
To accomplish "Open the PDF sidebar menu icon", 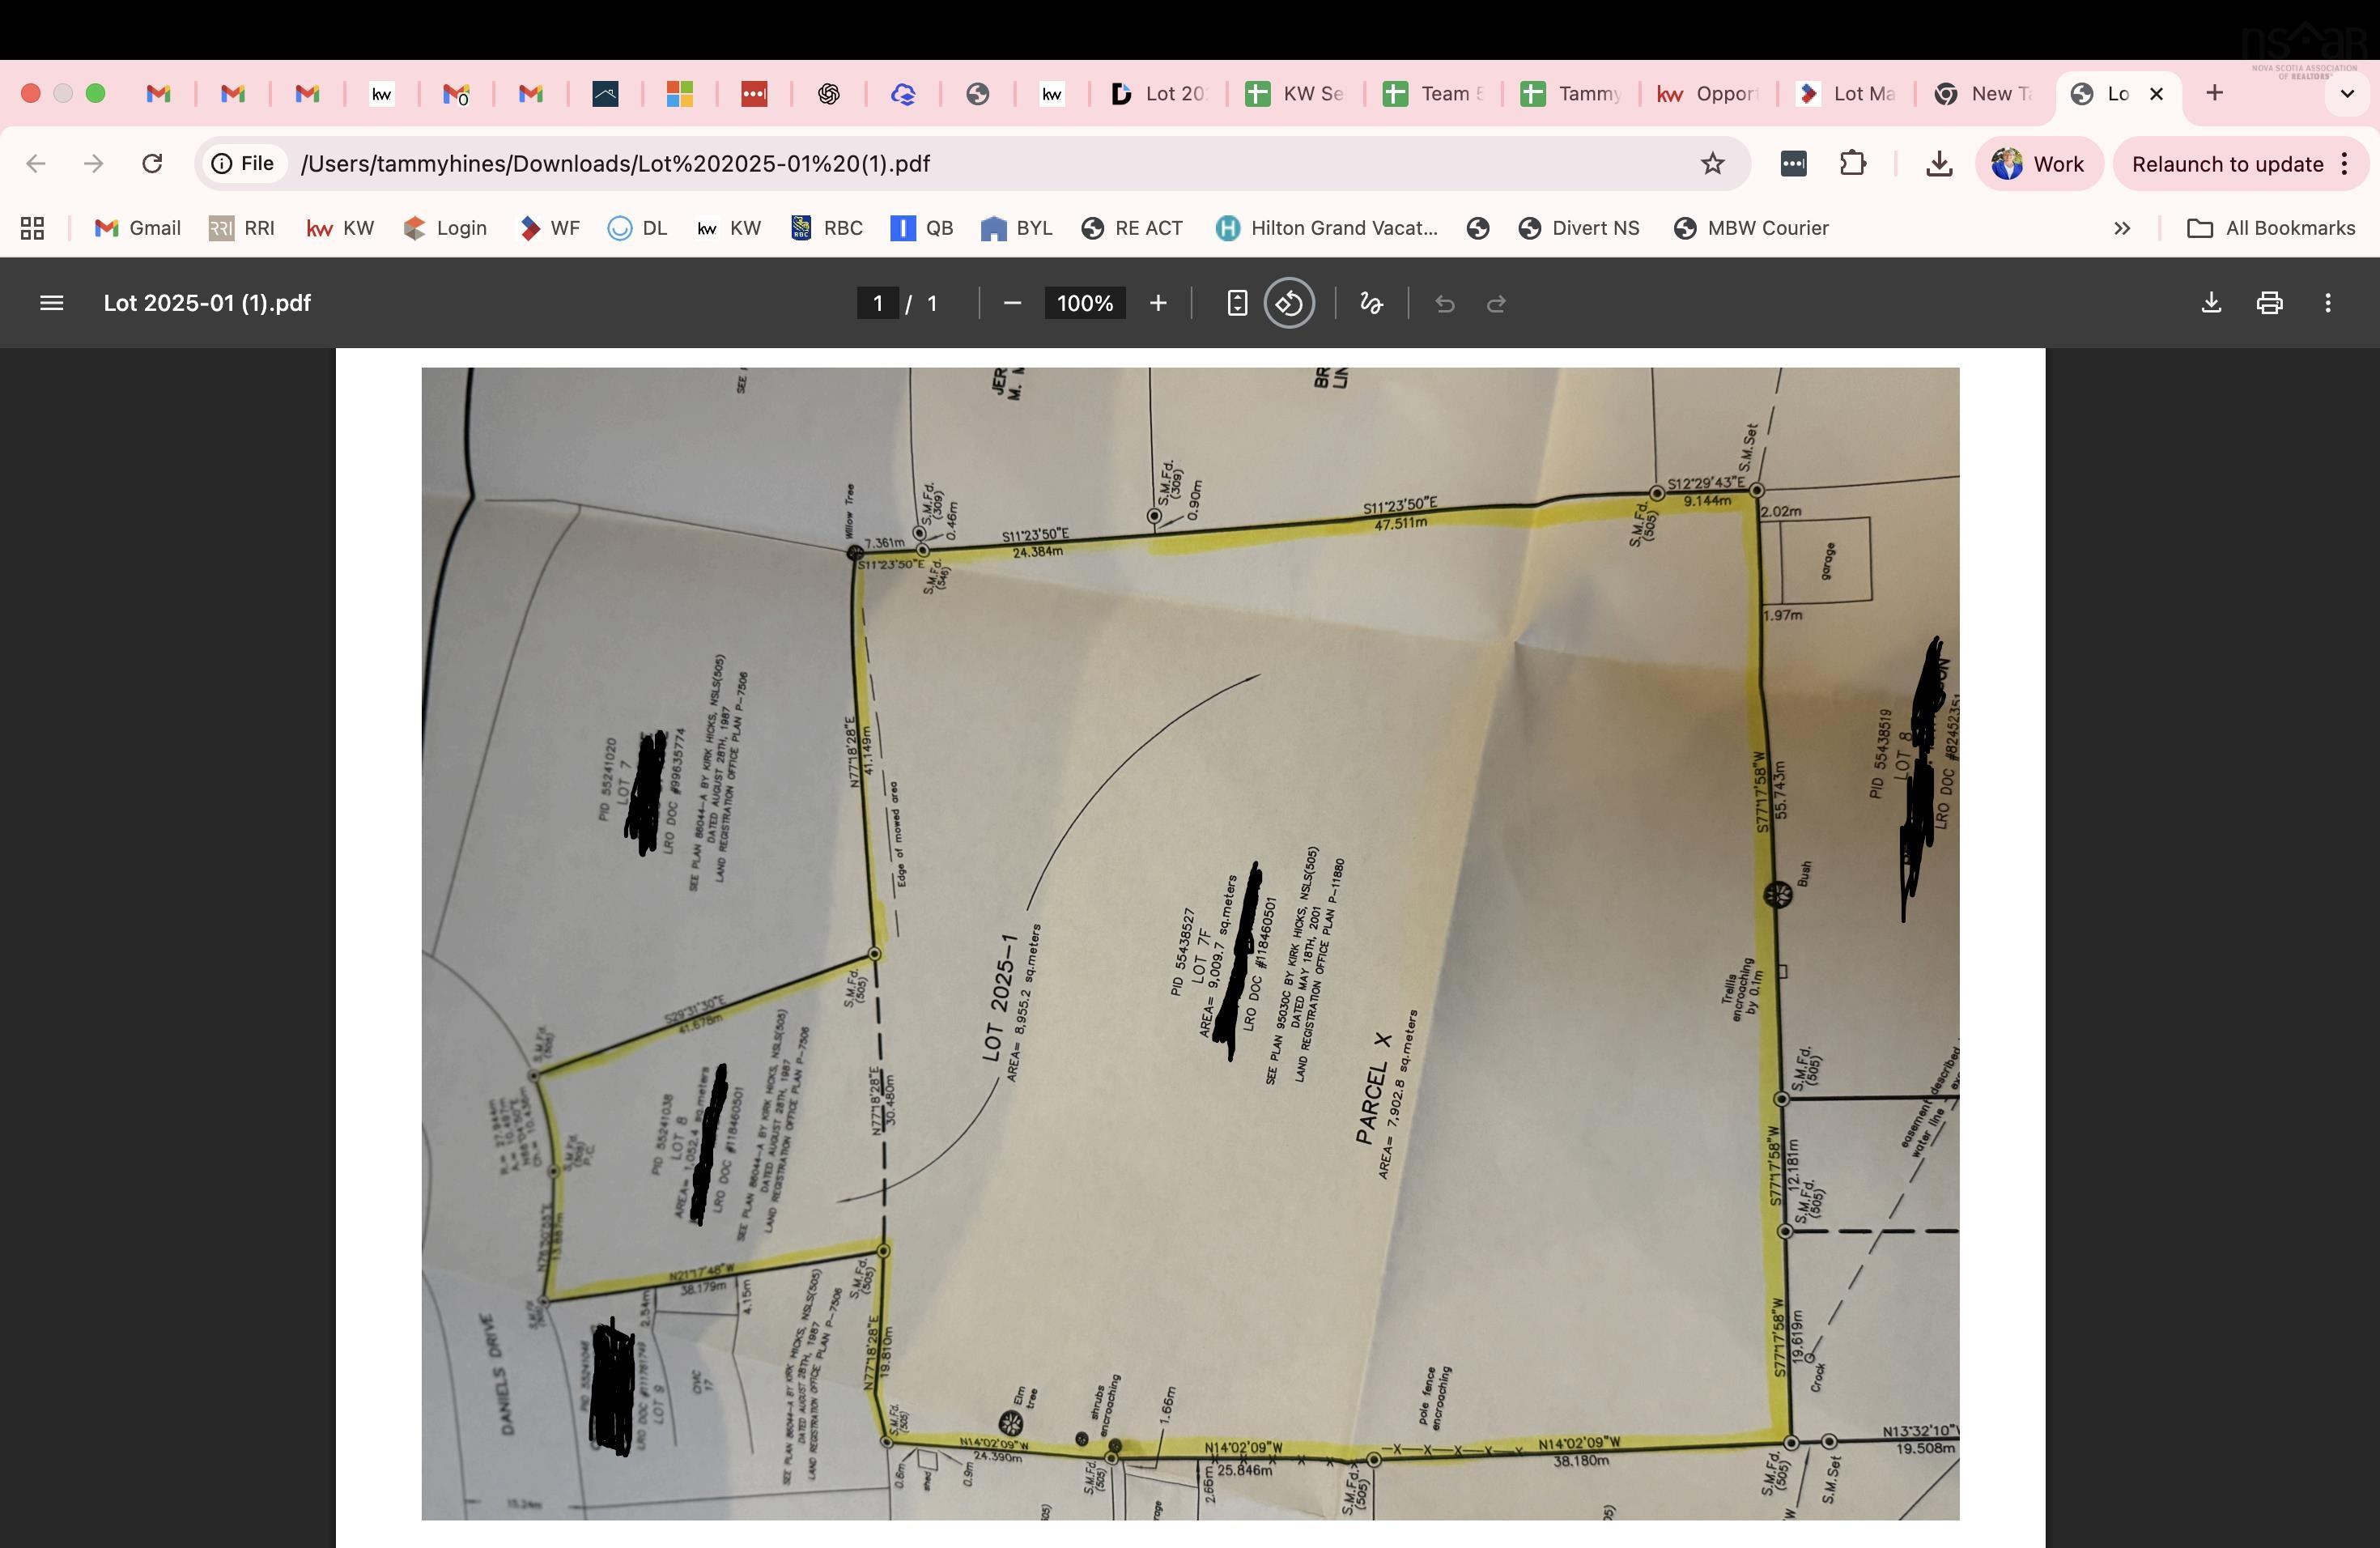I will point(51,303).
